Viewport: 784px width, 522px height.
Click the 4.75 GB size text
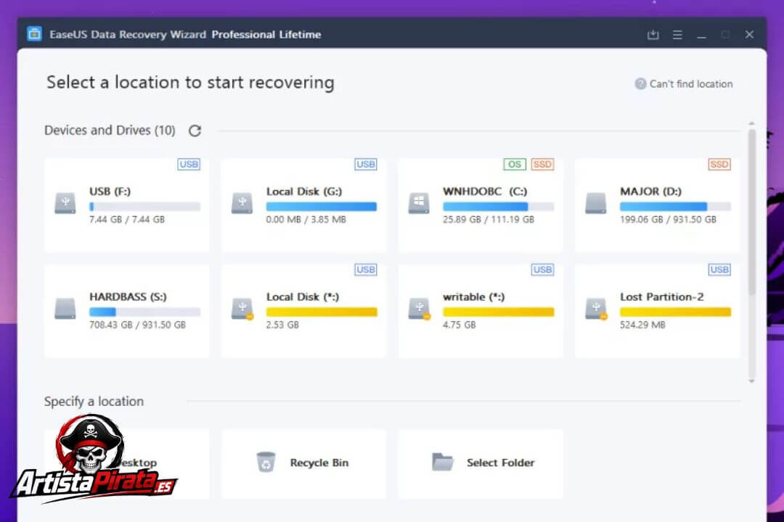pos(460,325)
